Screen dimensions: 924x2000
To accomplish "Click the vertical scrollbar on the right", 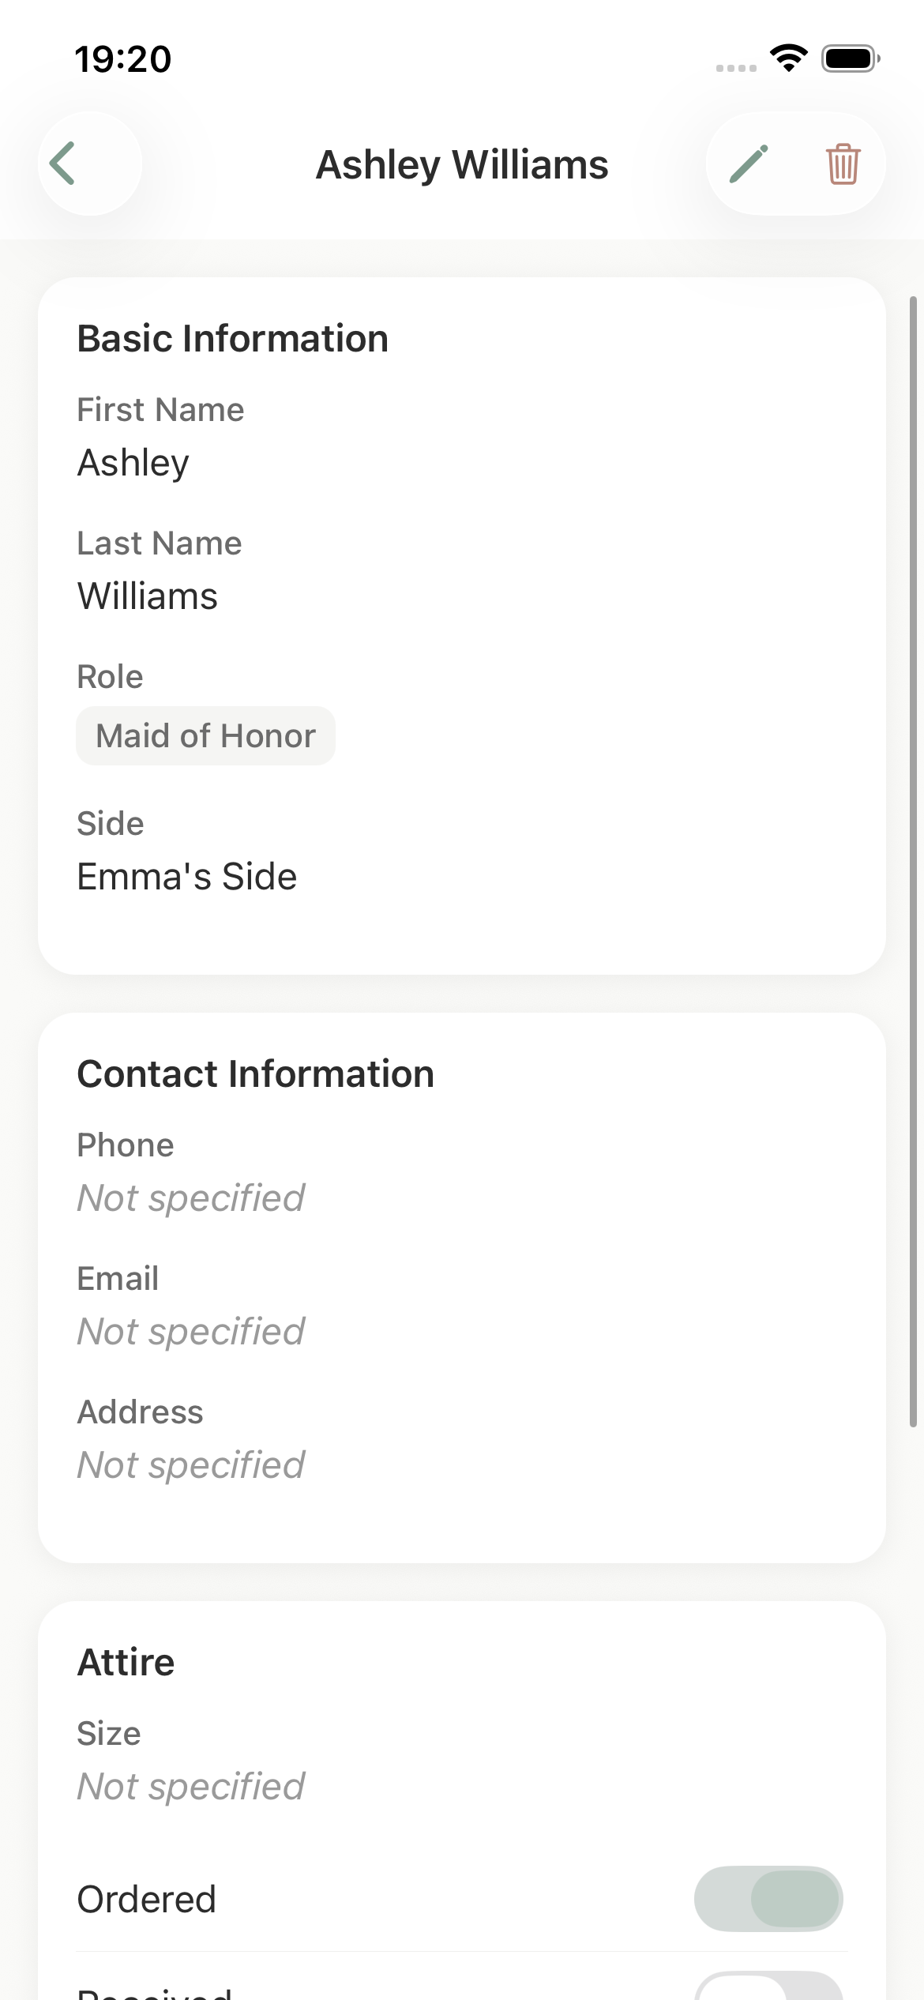I will pyautogui.click(x=913, y=861).
